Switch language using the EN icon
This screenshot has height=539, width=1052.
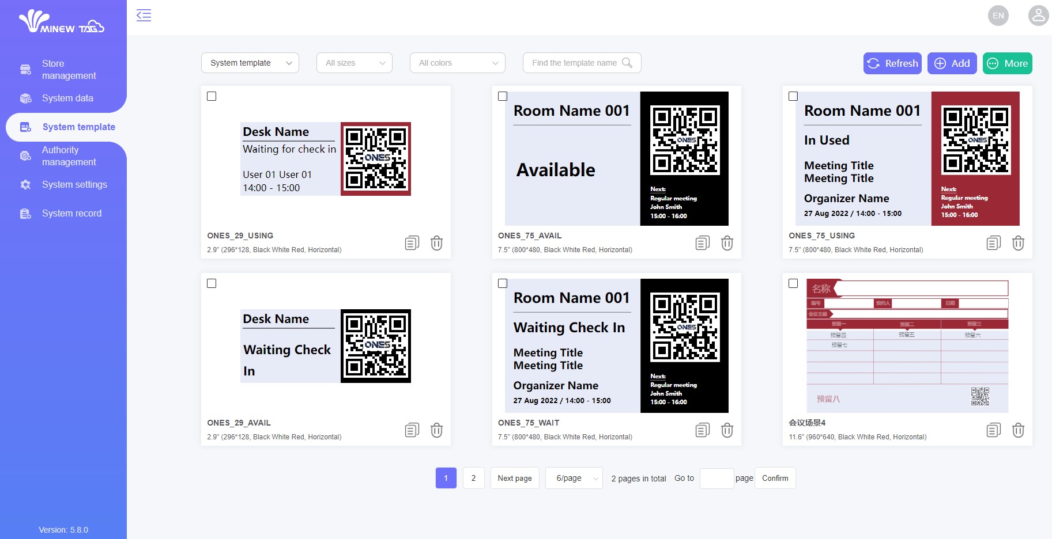(x=998, y=16)
